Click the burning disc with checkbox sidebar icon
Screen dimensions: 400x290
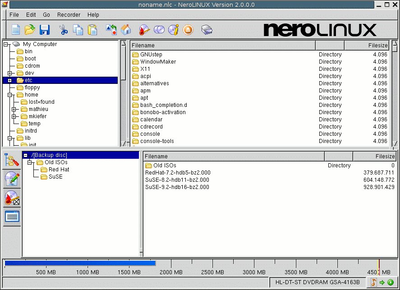(12, 198)
